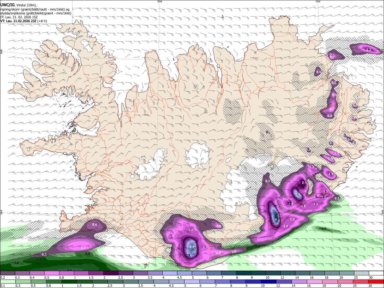The height and width of the screenshot is (288, 384).
Task: Click the '2.2' value off the northeast coast
Action: (x=369, y=49)
